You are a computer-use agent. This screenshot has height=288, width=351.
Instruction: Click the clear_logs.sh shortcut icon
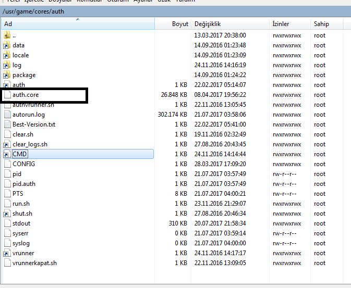click(7, 144)
